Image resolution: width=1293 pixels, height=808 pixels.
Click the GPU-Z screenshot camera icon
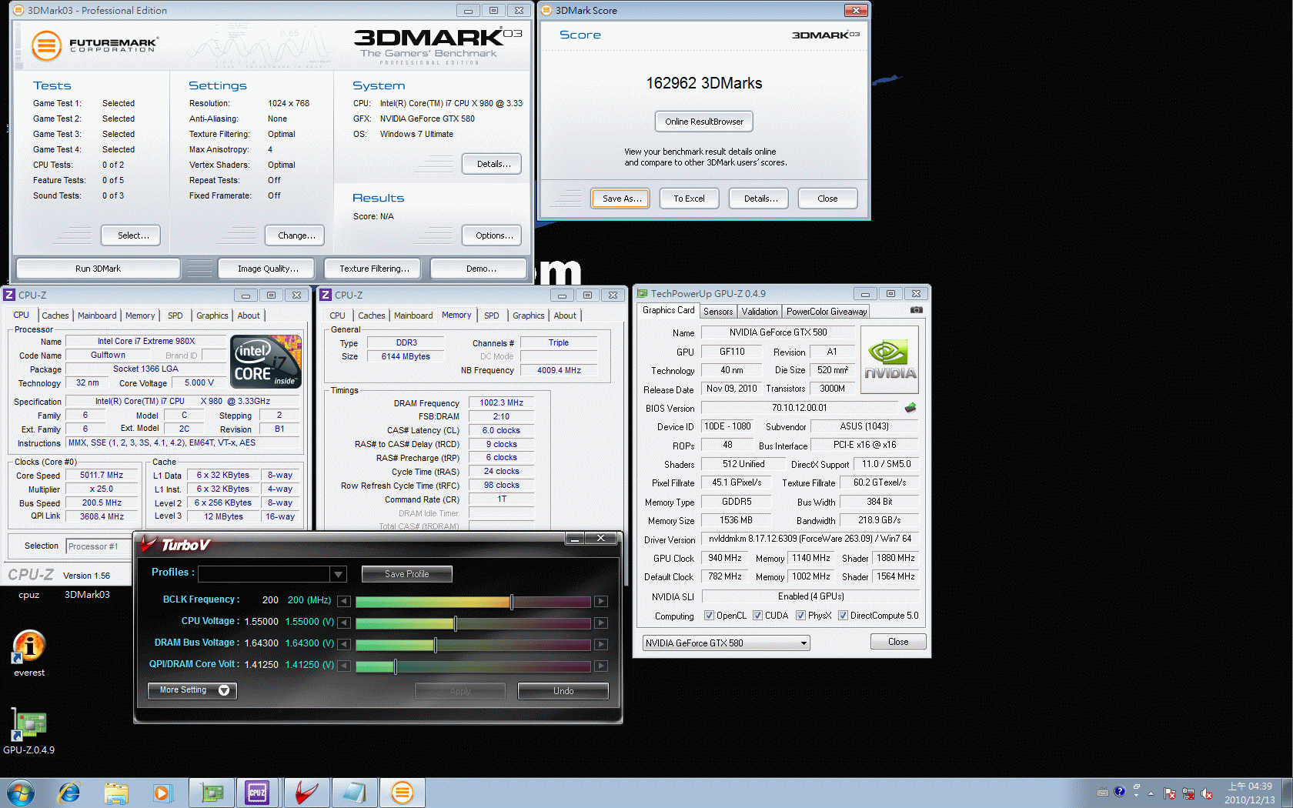coord(916,310)
